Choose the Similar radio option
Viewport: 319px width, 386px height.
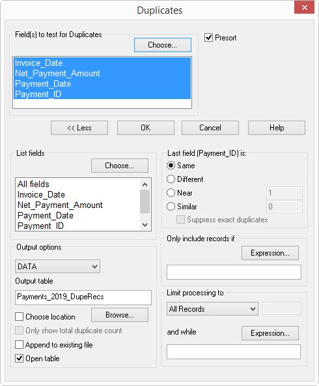coord(171,206)
